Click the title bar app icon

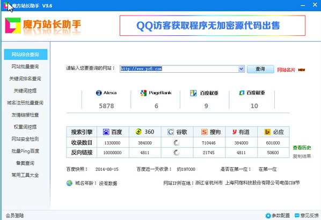(x=6, y=5)
